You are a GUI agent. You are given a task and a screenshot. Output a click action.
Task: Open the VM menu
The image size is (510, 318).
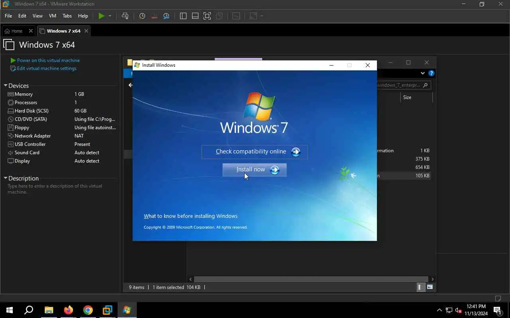tap(53, 16)
